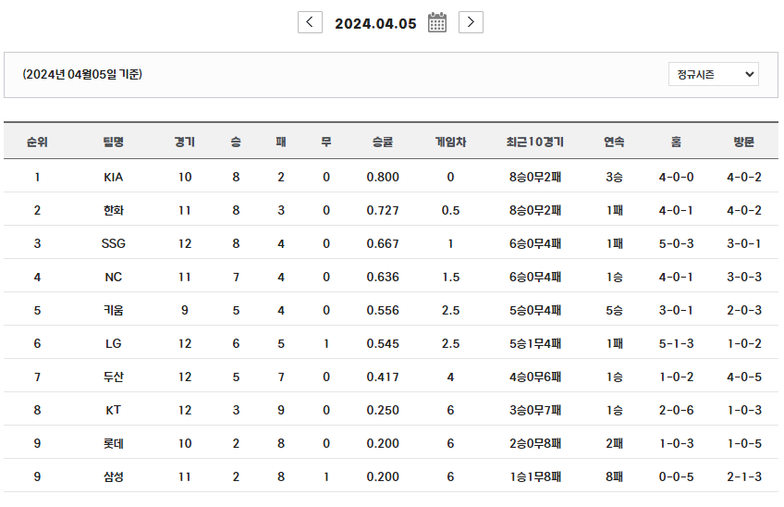
Task: Select the 승률 column header
Action: [383, 142]
